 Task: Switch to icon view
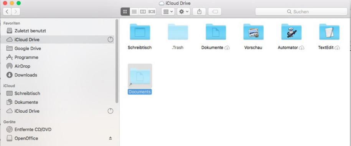125,12
